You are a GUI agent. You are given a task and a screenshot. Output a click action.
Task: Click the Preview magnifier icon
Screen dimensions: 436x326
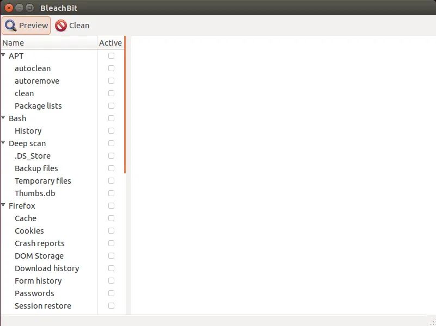pos(10,26)
